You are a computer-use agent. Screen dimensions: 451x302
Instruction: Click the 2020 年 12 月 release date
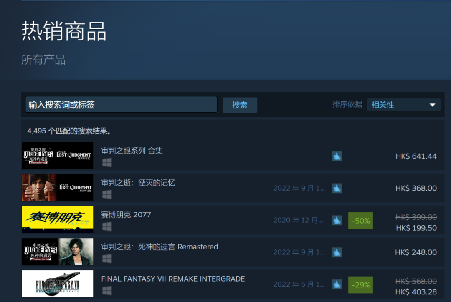pos(298,220)
